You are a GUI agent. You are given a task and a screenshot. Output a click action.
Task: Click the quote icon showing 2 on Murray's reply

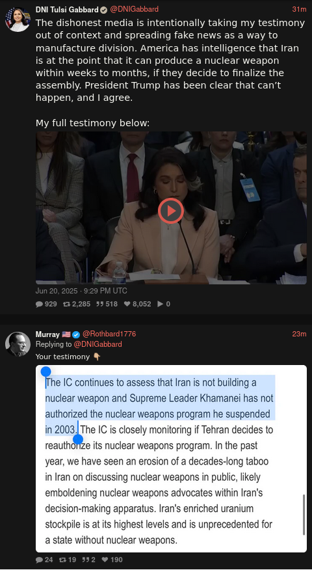click(x=88, y=560)
